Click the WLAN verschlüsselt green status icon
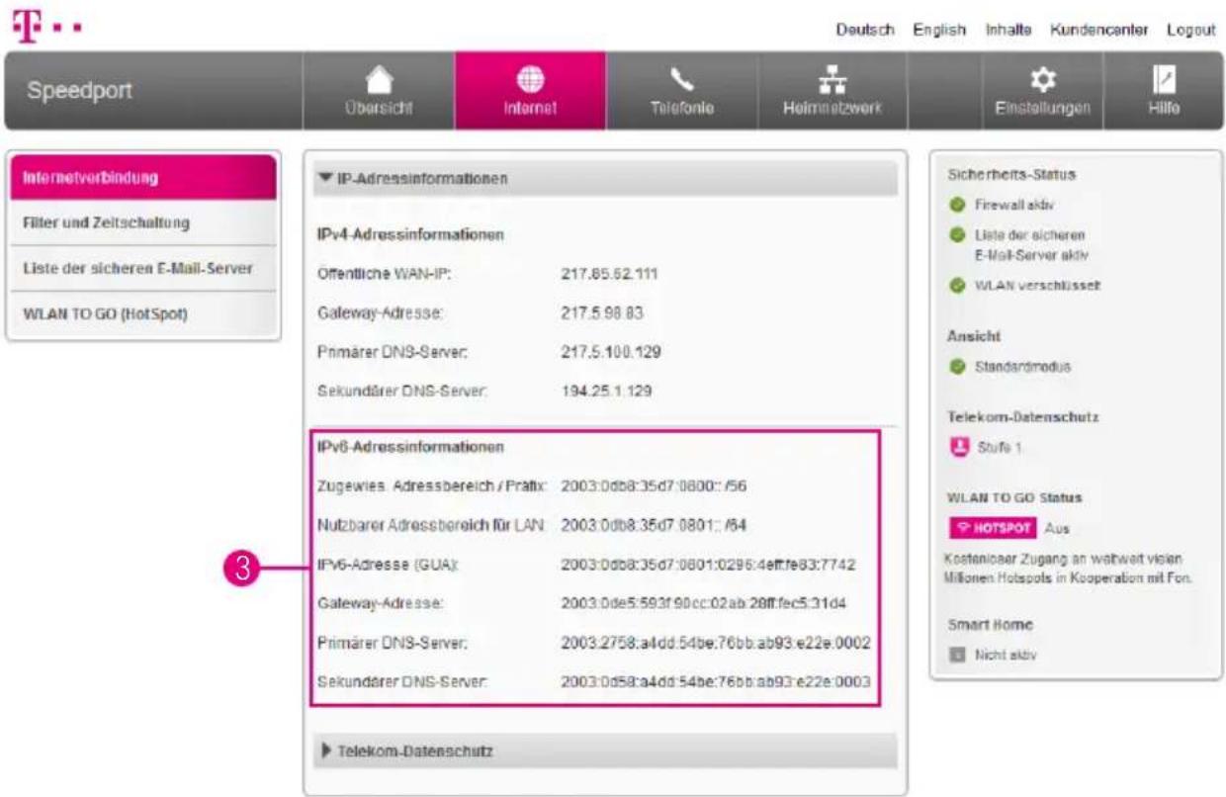This screenshot has width=1226, height=797. 956,285
